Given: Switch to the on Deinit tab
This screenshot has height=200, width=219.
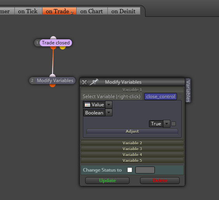Looking at the screenshot, I should coord(124,11).
